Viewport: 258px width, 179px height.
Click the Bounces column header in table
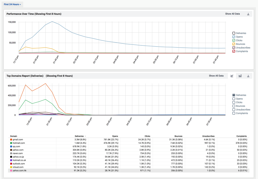[x=178, y=136]
